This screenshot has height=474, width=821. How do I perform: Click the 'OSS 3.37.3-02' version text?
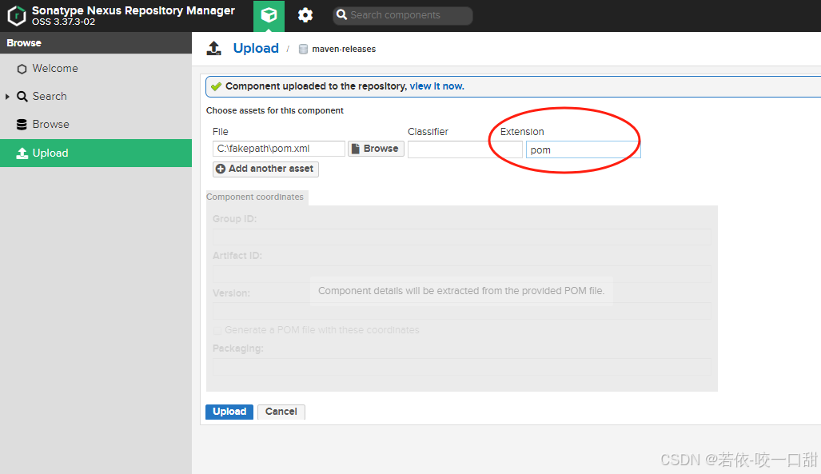coord(63,22)
